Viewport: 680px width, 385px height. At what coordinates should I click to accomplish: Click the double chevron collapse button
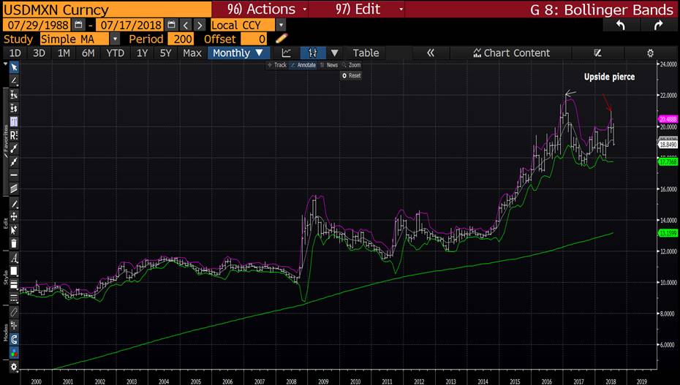pyautogui.click(x=430, y=53)
